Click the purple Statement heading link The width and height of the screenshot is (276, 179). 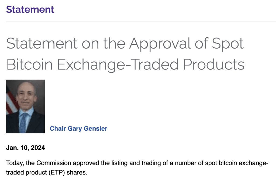point(30,9)
